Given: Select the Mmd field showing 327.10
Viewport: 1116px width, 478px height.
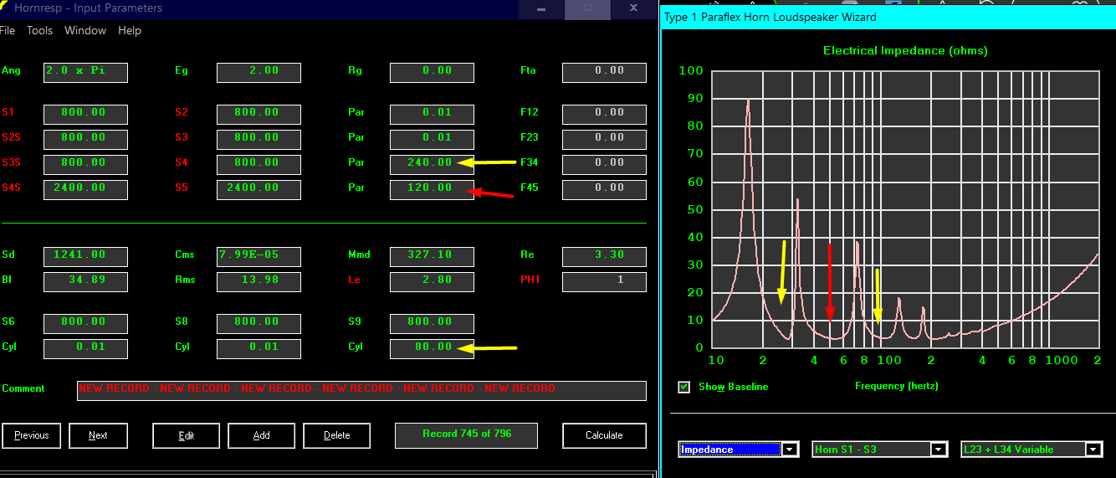Looking at the screenshot, I should point(432,256).
